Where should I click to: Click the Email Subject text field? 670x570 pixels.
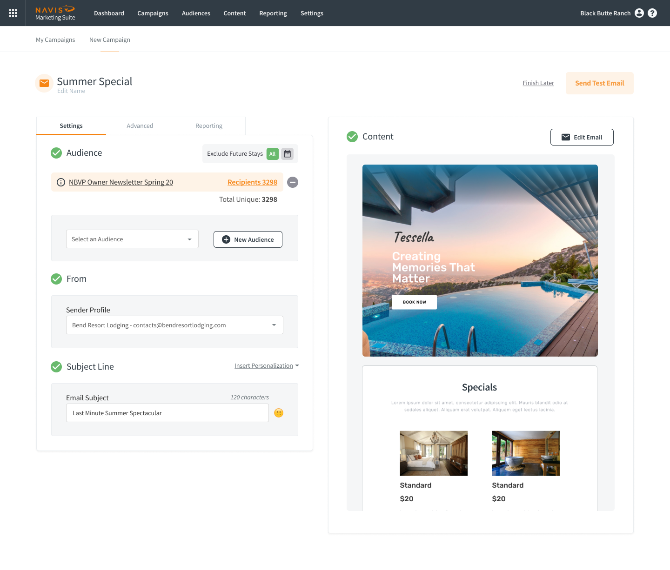click(167, 413)
